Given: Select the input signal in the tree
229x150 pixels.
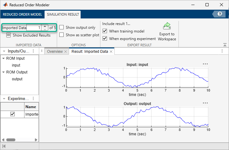Looking at the screenshot, I should tap(16, 65).
